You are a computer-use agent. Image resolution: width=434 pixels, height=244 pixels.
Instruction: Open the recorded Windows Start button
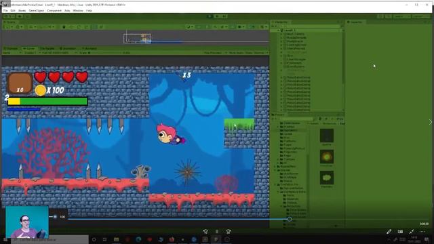5,239
